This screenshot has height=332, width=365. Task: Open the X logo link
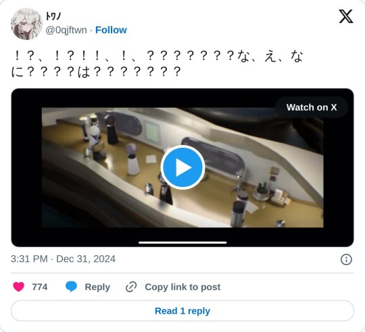[346, 16]
